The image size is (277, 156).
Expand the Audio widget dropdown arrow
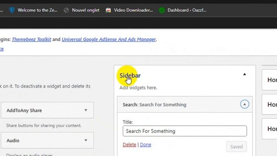click(x=86, y=140)
